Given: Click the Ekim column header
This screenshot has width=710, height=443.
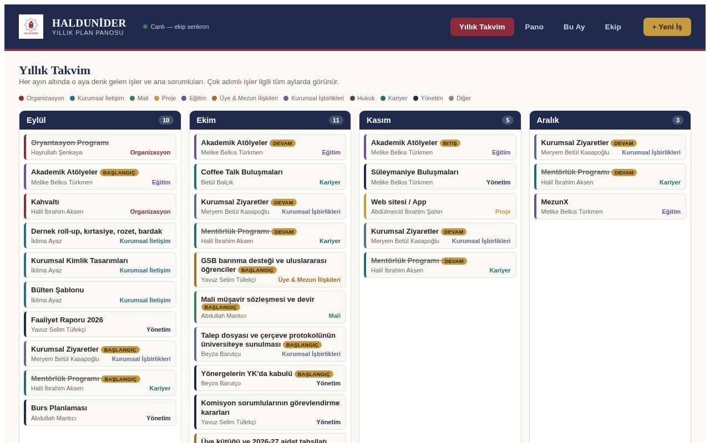Looking at the screenshot, I should click(270, 120).
